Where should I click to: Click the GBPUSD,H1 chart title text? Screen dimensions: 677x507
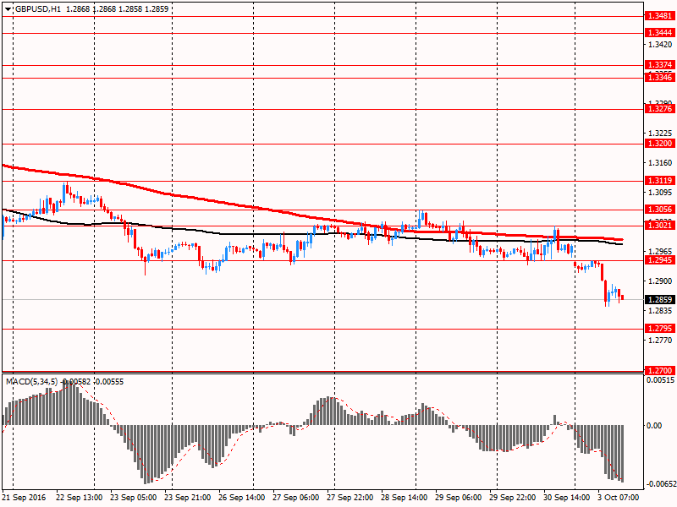[38, 9]
